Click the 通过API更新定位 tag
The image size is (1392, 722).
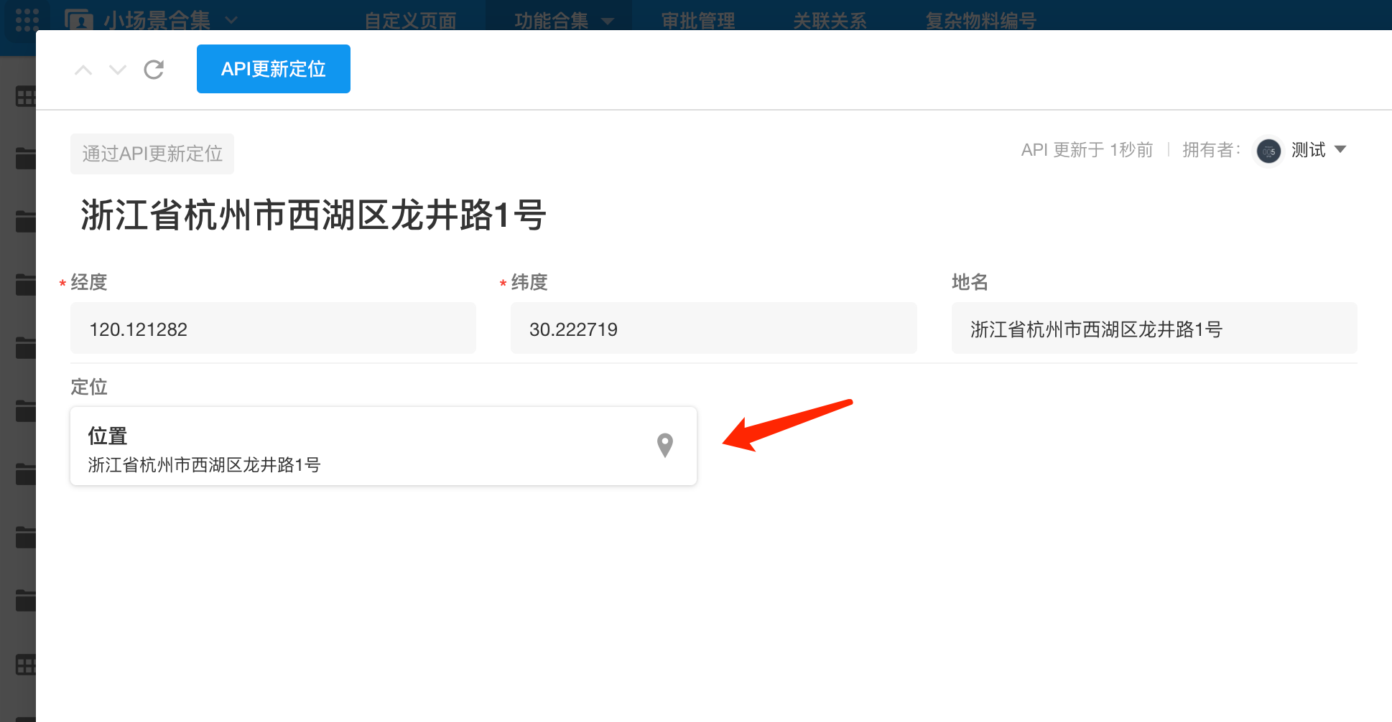(152, 154)
